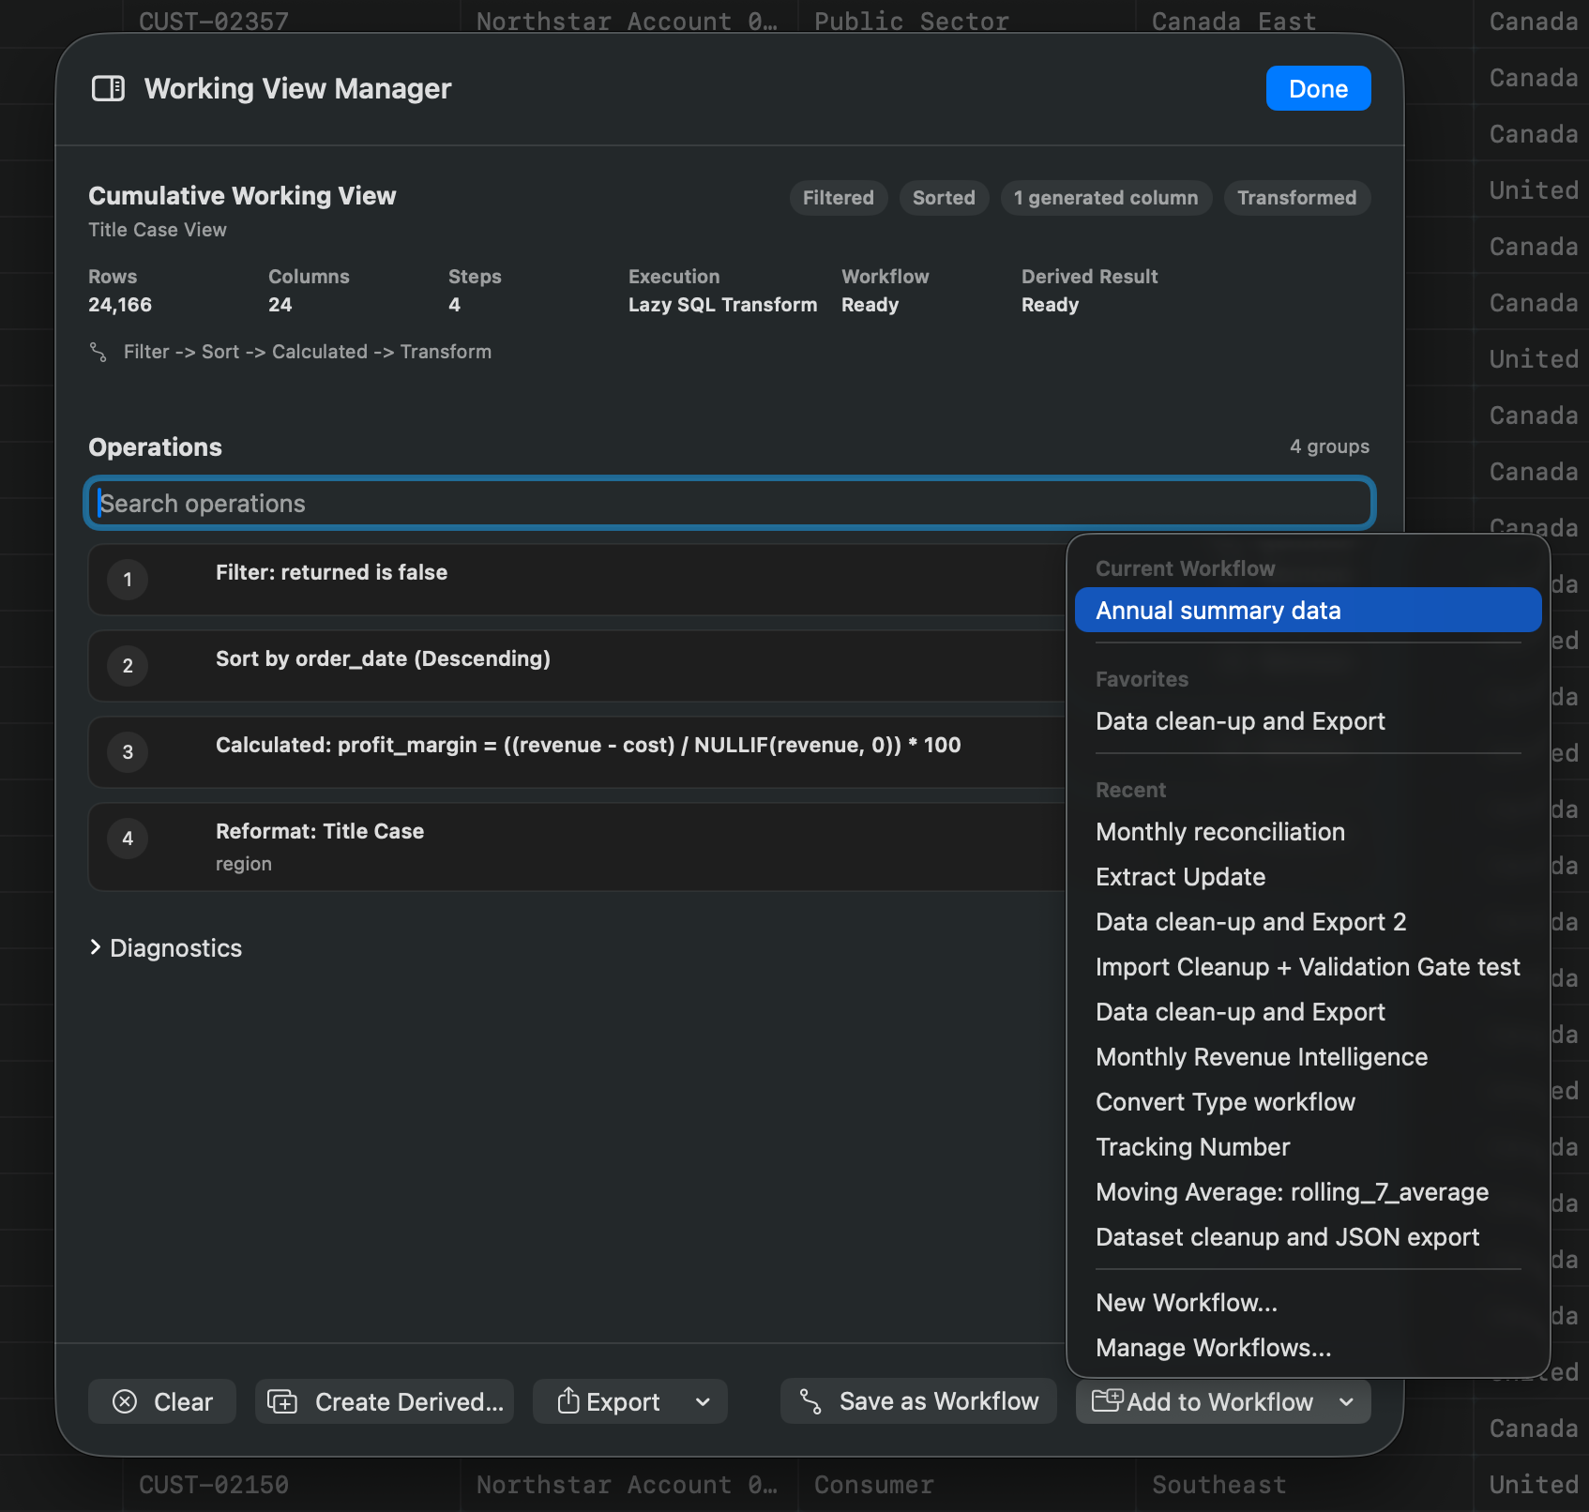Select Monthly Revenue Intelligence workflow
This screenshot has height=1512, width=1589.
(x=1308, y=1057)
